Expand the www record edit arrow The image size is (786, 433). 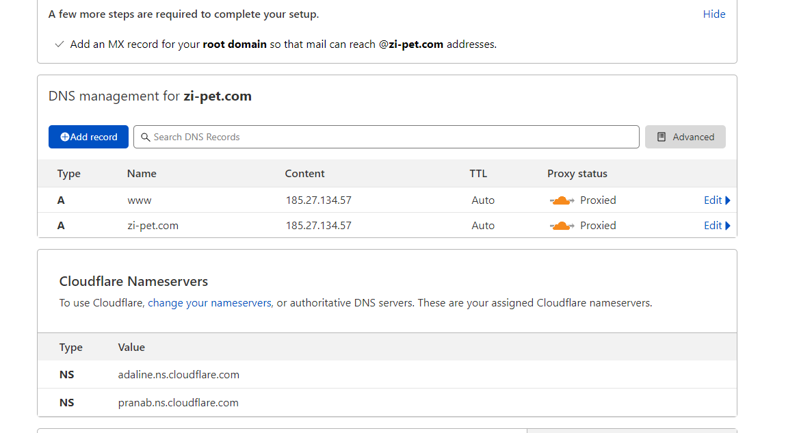coord(728,200)
